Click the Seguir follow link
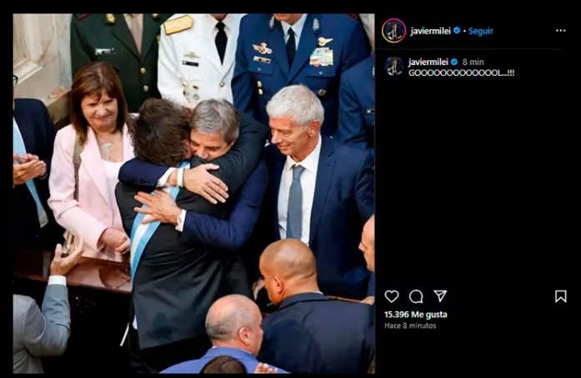The height and width of the screenshot is (378, 581). pos(481,31)
